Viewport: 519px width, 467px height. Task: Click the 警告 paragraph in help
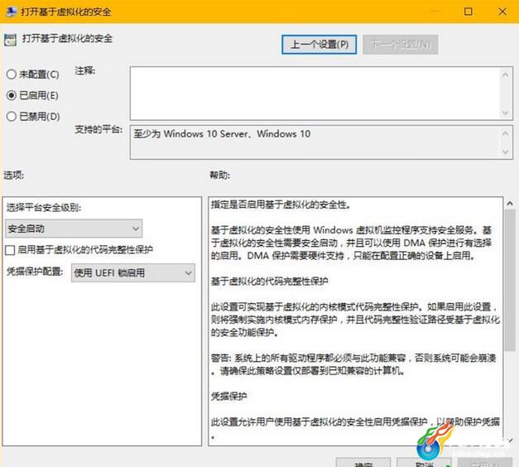pyautogui.click(x=353, y=364)
